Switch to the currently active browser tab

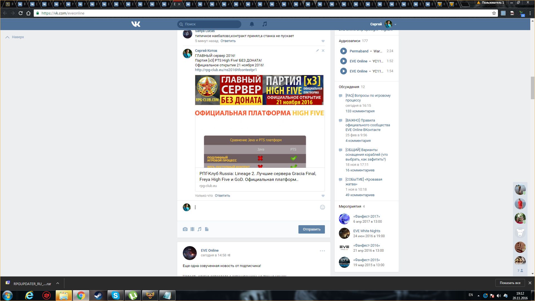click(175, 4)
